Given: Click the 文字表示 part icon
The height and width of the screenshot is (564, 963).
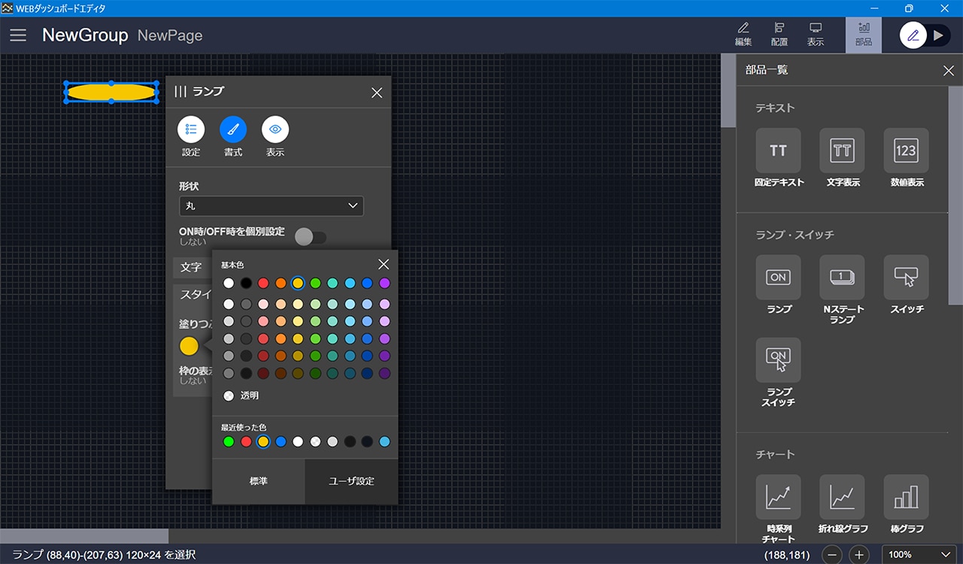Looking at the screenshot, I should (x=842, y=150).
